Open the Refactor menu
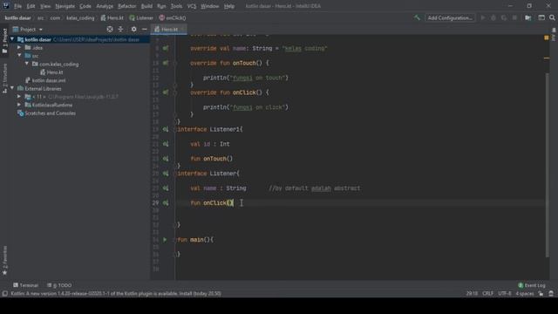Image resolution: width=558 pixels, height=314 pixels. click(x=127, y=6)
